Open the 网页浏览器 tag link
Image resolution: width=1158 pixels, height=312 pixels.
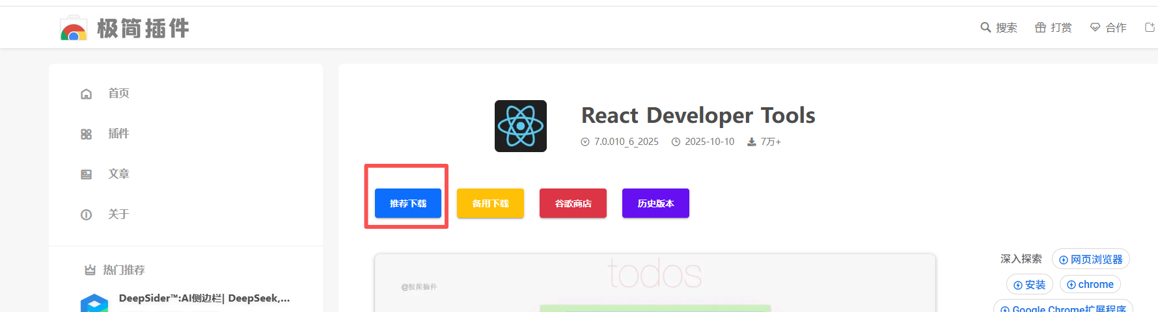point(1091,259)
